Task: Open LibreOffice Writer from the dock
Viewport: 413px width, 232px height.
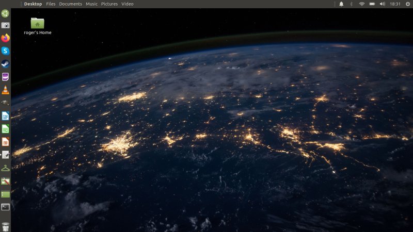Action: click(x=5, y=116)
